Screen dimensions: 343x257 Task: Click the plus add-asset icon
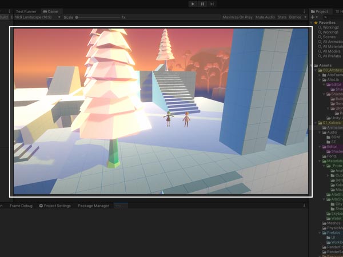click(x=313, y=17)
